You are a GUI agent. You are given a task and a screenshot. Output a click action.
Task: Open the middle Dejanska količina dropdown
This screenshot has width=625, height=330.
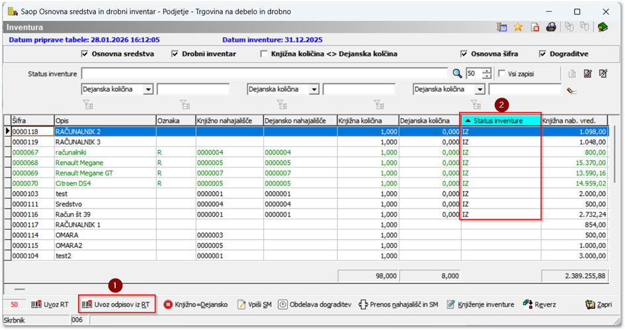314,90
